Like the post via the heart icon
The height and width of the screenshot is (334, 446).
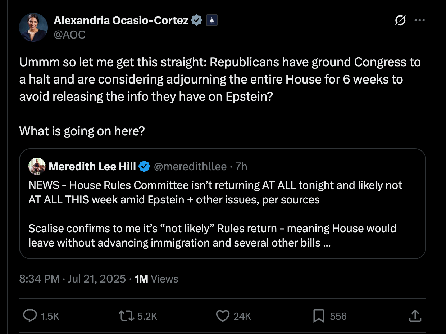coord(223,316)
